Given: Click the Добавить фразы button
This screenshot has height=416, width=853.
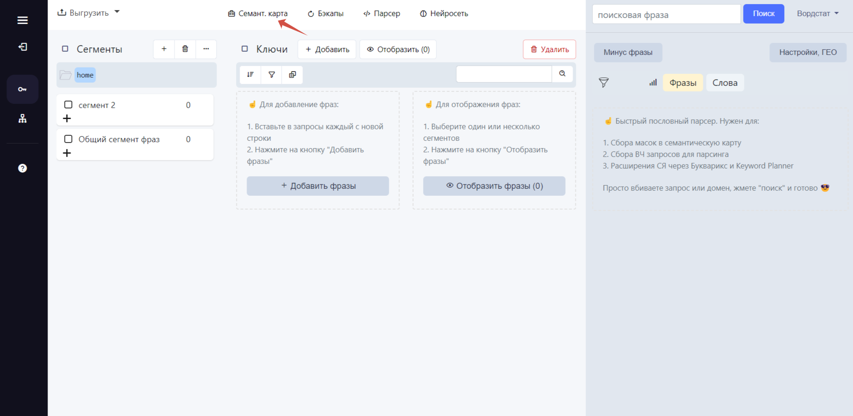Looking at the screenshot, I should tap(318, 186).
